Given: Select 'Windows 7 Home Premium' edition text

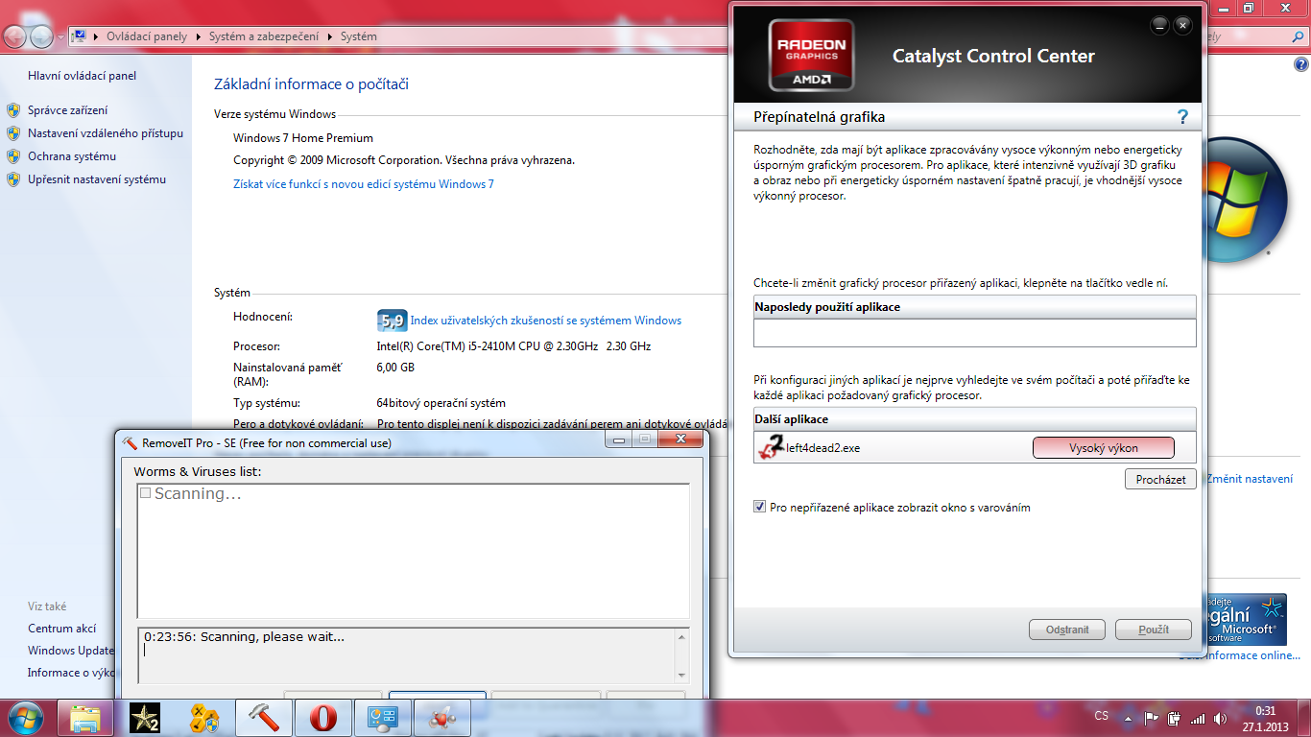Looking at the screenshot, I should 303,138.
